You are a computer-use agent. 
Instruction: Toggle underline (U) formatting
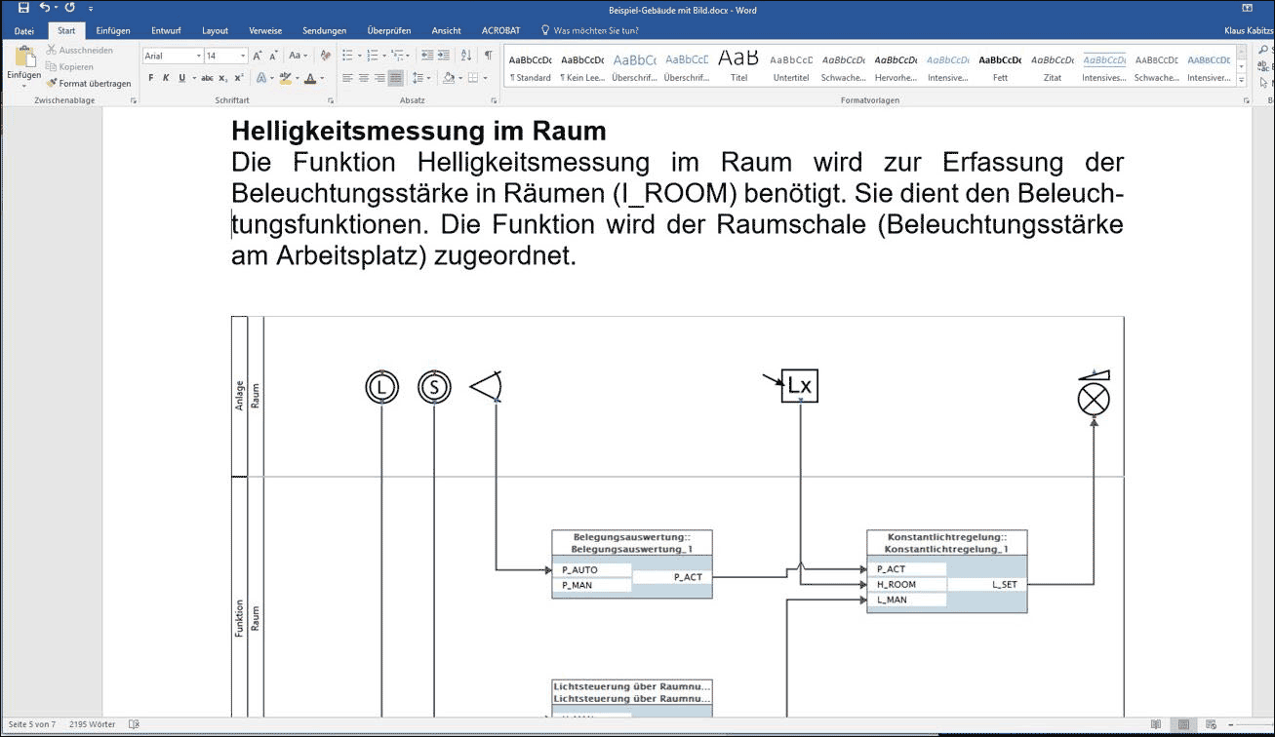[x=181, y=78]
